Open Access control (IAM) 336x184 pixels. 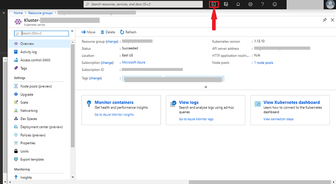[x=35, y=60]
